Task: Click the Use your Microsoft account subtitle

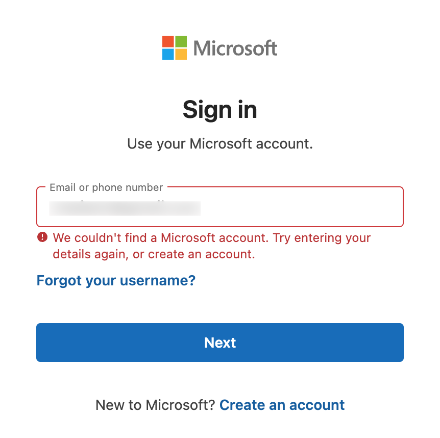Action: [x=219, y=143]
